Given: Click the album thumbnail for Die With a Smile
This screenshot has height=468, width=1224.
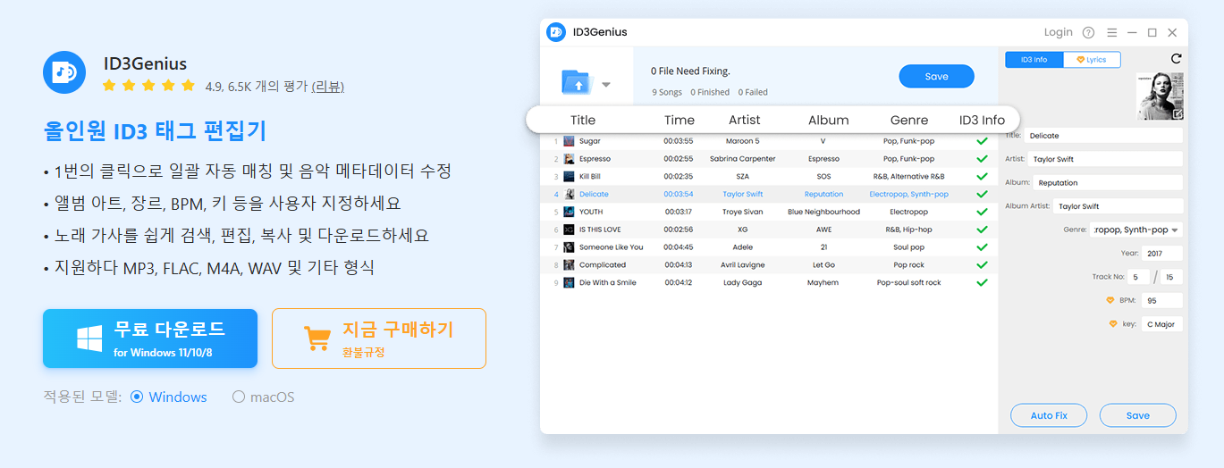Looking at the screenshot, I should 569,282.
